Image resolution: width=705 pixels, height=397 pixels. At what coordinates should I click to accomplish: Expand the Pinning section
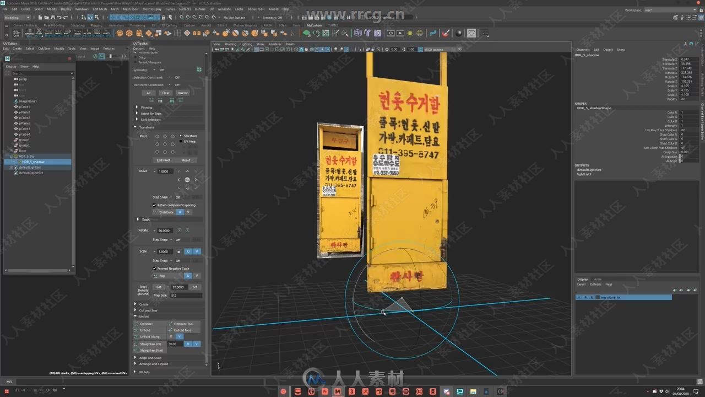(137, 108)
